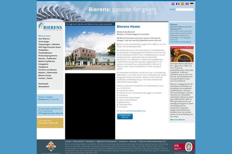Click the ISO certification badge in footer

(184, 147)
